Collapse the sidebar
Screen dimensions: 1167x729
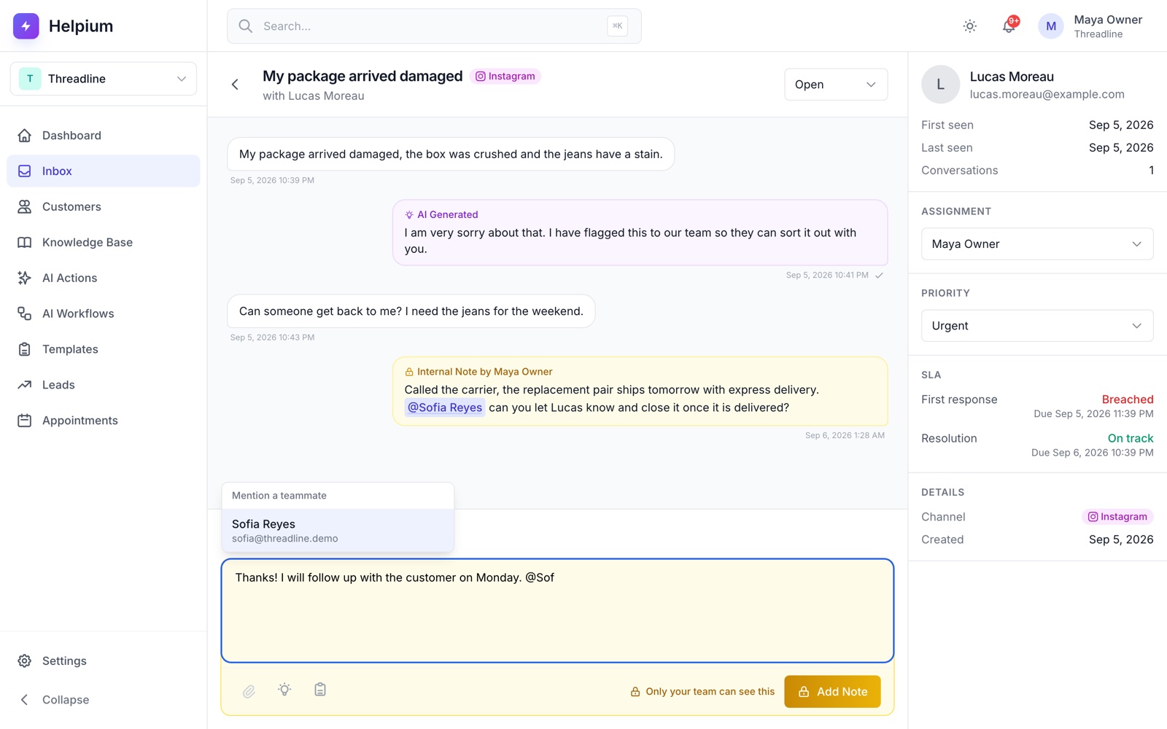tap(103, 700)
